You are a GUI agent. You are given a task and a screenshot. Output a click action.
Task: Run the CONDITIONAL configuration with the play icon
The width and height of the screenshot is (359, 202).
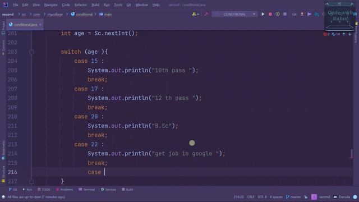[x=263, y=14]
